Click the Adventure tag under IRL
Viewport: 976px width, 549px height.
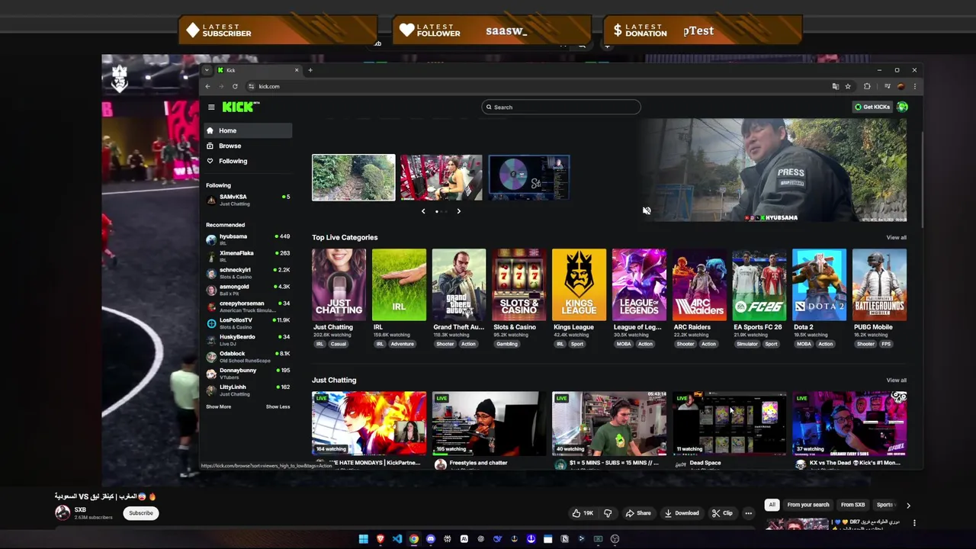click(402, 344)
